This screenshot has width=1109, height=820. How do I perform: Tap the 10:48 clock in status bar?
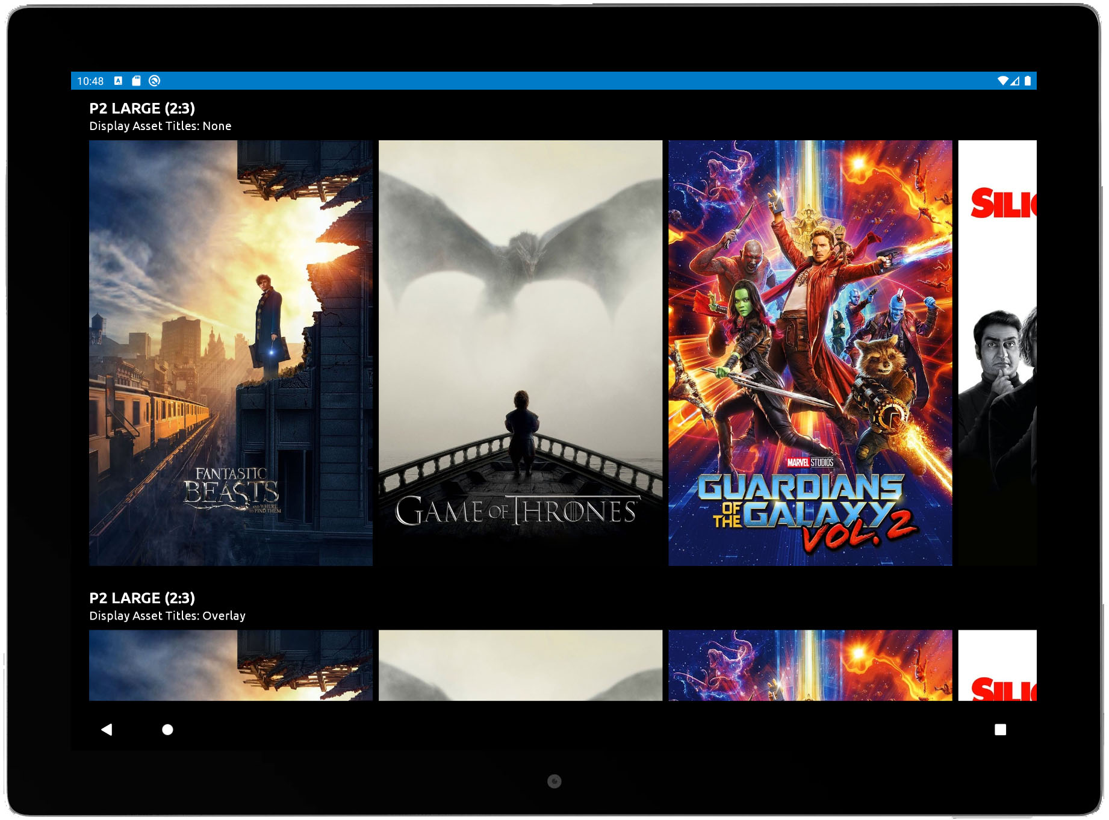pyautogui.click(x=90, y=81)
